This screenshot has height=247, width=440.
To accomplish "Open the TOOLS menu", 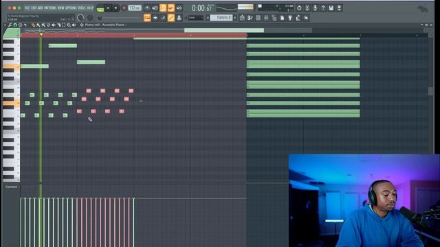I will point(82,8).
